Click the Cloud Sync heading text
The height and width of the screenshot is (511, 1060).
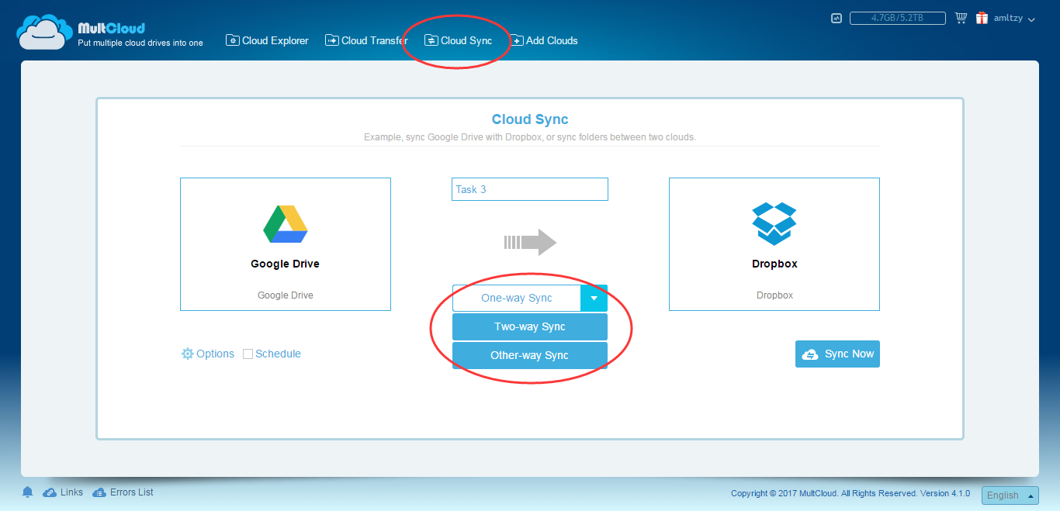click(530, 119)
